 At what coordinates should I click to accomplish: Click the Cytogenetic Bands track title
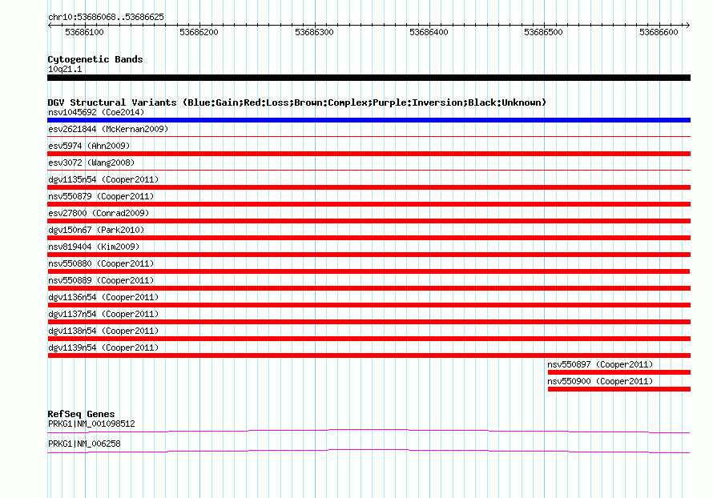(95, 59)
